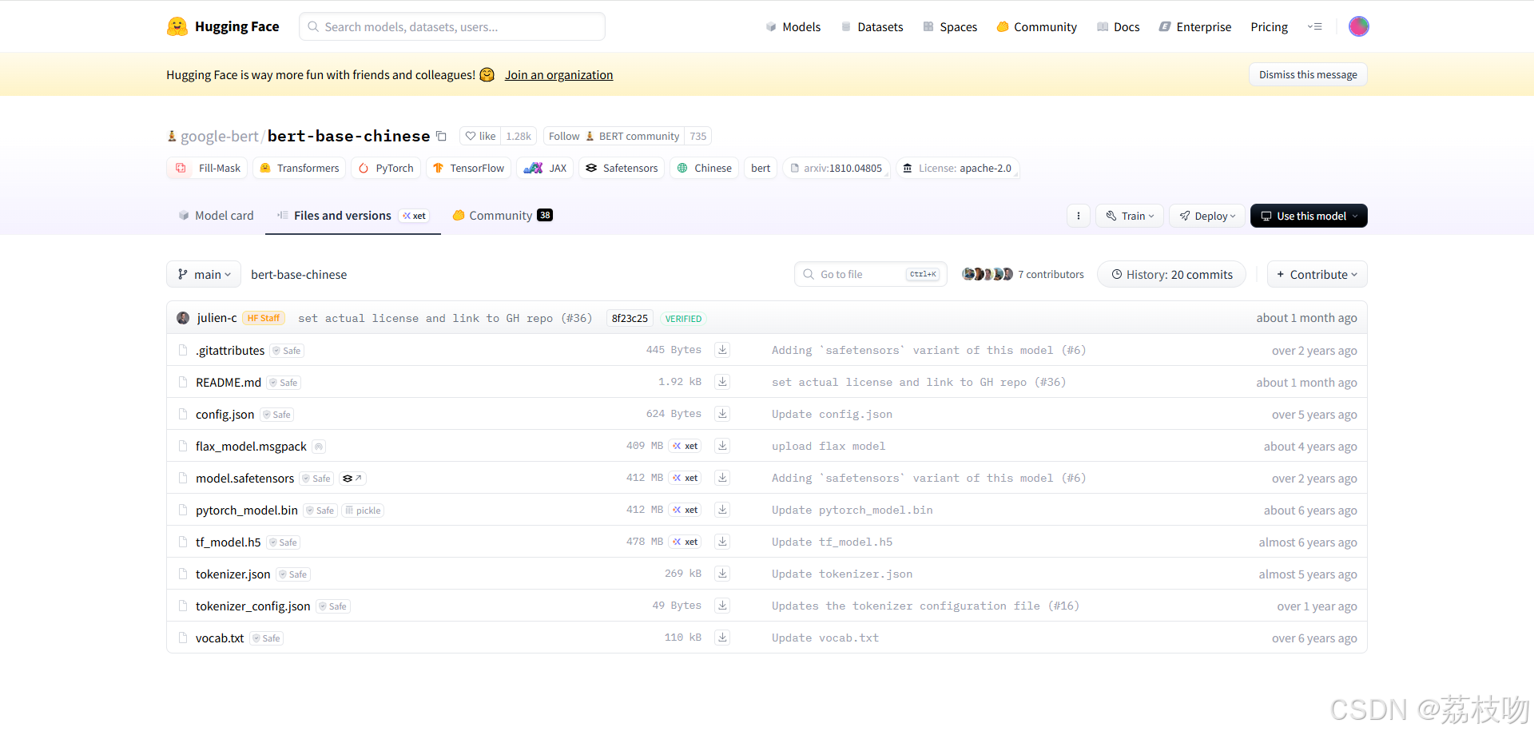Click the Safetensors tag

622,168
